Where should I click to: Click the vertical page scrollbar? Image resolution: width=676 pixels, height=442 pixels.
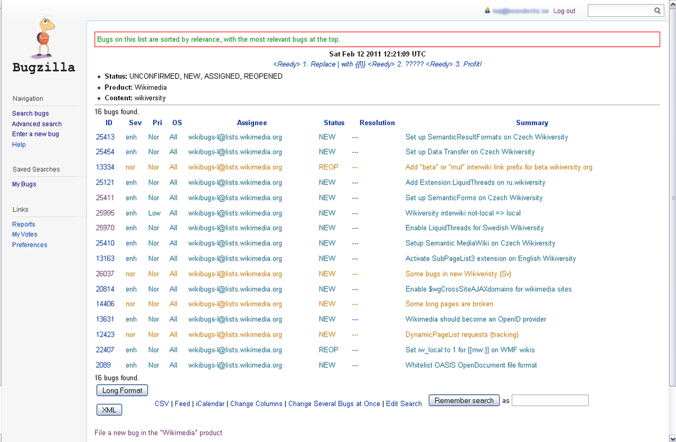tap(671, 198)
